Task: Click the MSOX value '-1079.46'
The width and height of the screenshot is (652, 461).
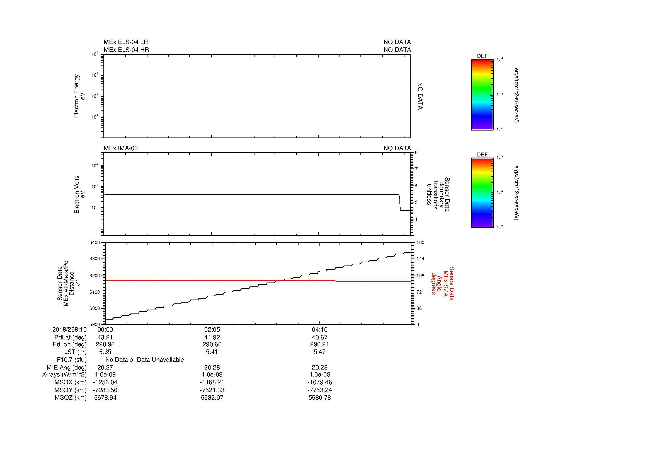Action: 320,382
